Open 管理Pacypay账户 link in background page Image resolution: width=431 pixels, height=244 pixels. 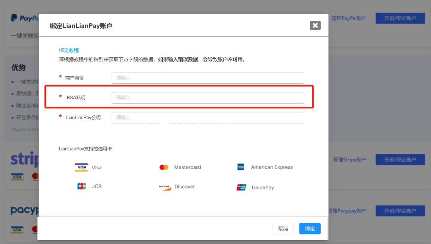pyautogui.click(x=347, y=211)
